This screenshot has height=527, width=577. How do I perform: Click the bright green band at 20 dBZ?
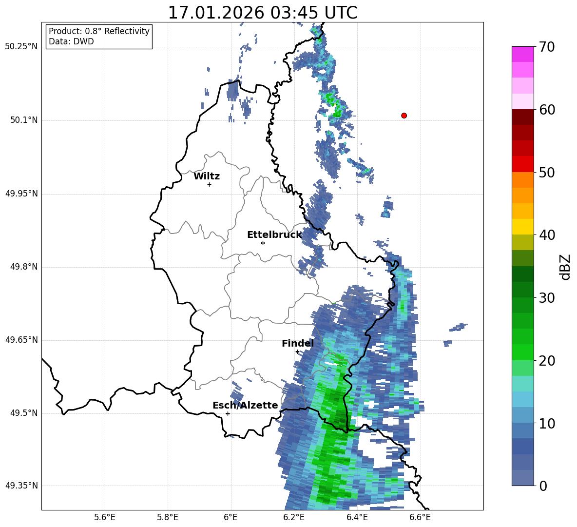pos(522,352)
